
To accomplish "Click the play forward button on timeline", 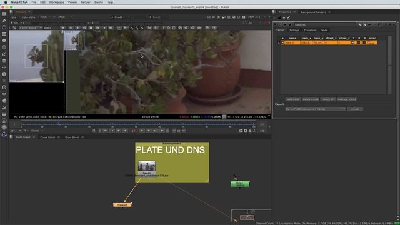I will (142, 131).
